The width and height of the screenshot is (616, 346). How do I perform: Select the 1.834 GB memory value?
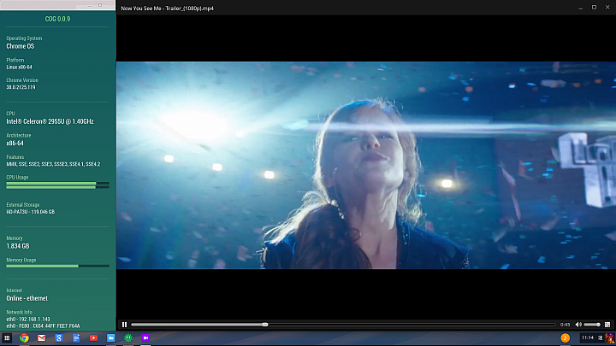pyautogui.click(x=18, y=246)
